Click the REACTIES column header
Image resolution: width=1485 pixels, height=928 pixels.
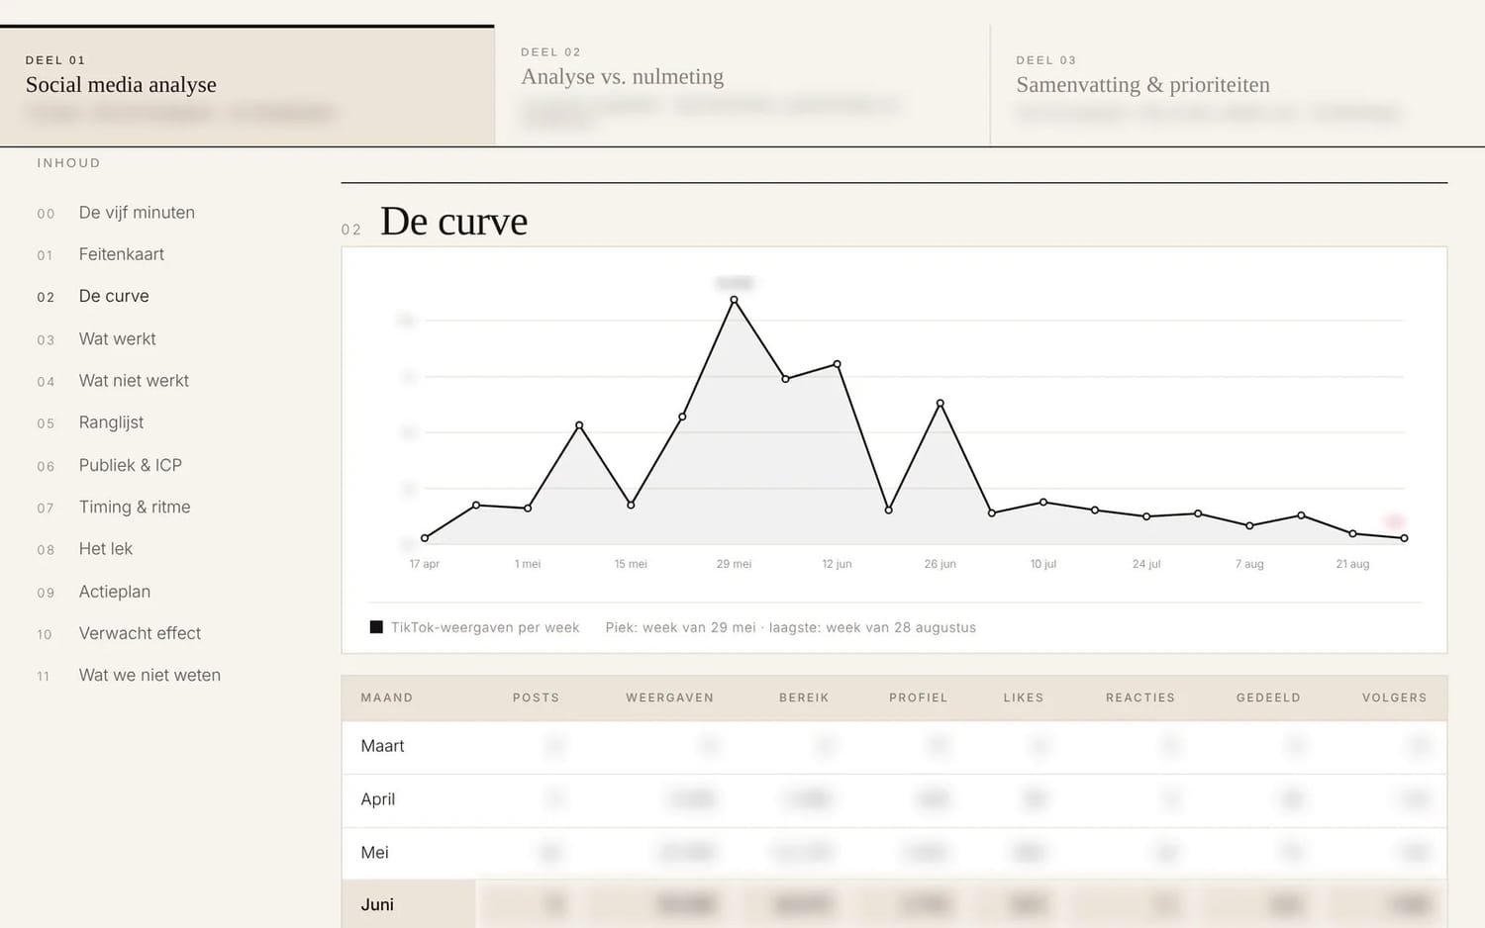(x=1140, y=697)
